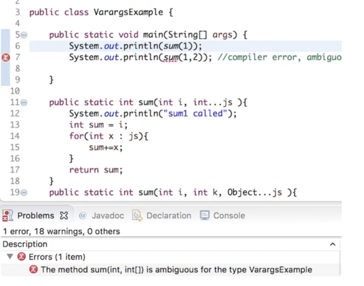Click the Console monitor icon

[x=204, y=215]
